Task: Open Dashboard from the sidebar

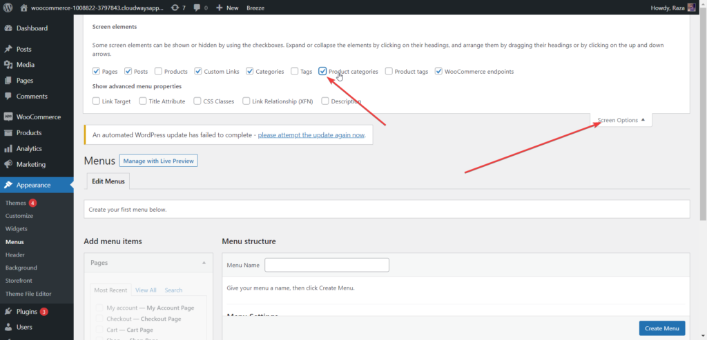Action: [x=32, y=28]
